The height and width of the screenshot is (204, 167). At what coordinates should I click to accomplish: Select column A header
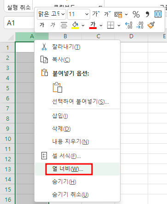[x=32, y=37]
